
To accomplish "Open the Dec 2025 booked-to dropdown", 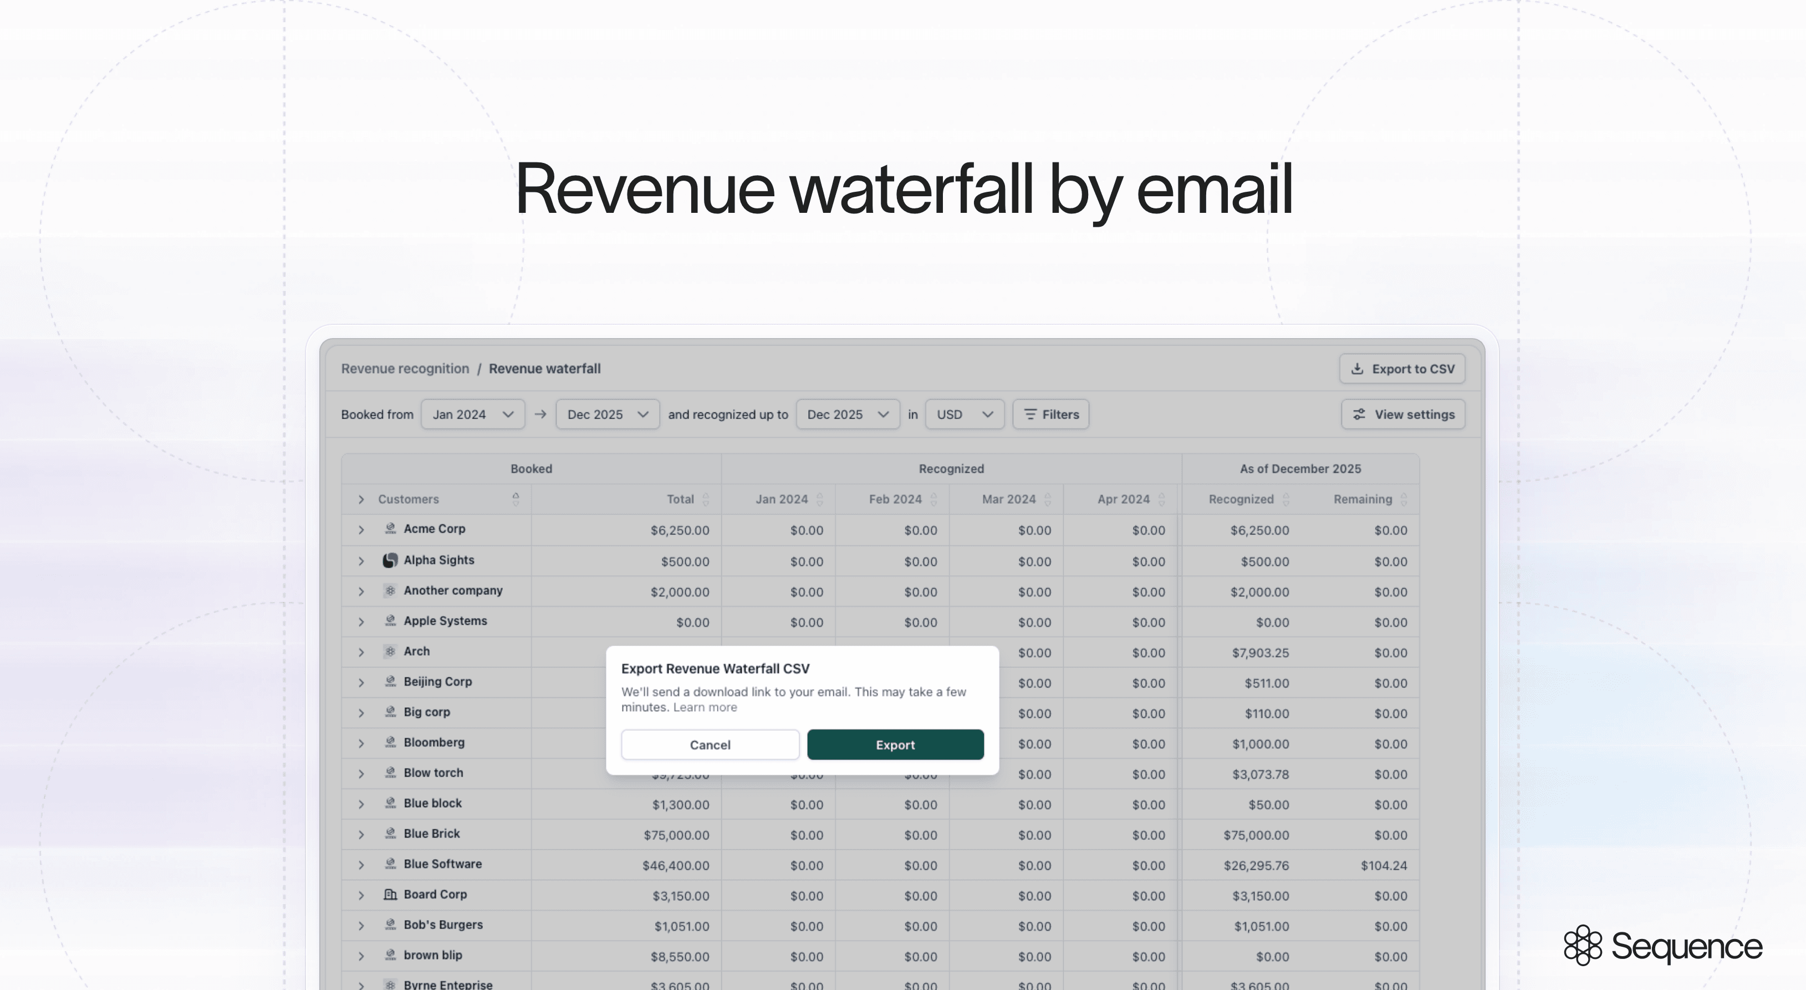I will tap(607, 415).
